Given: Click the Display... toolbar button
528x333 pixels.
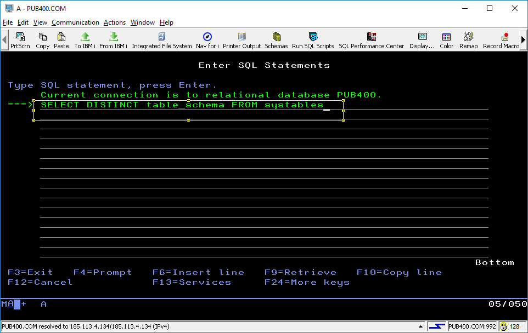Looking at the screenshot, I should pos(422,39).
